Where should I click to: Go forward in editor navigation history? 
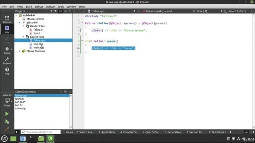coord(80,11)
